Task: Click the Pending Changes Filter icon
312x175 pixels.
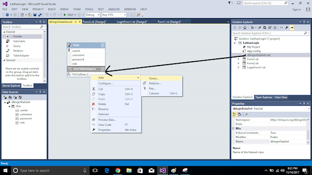Action: pos(252,28)
